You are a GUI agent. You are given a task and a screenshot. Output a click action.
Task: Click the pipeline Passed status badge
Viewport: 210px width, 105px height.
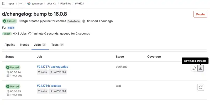(9, 21)
